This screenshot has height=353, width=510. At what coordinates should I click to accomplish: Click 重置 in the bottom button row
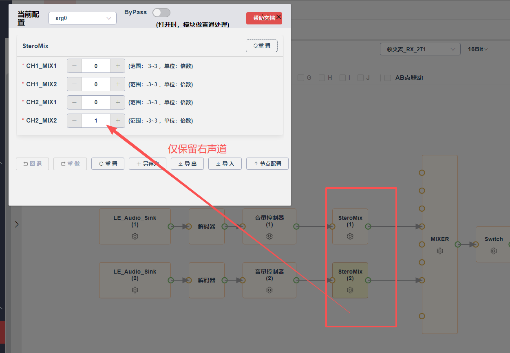[108, 164]
